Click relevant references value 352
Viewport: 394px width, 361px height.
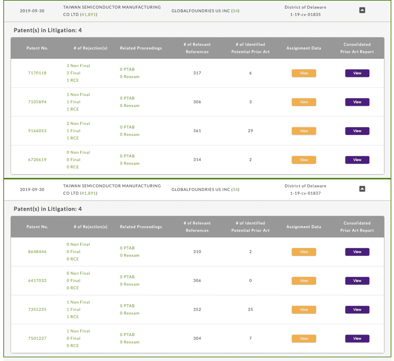pyautogui.click(x=197, y=309)
